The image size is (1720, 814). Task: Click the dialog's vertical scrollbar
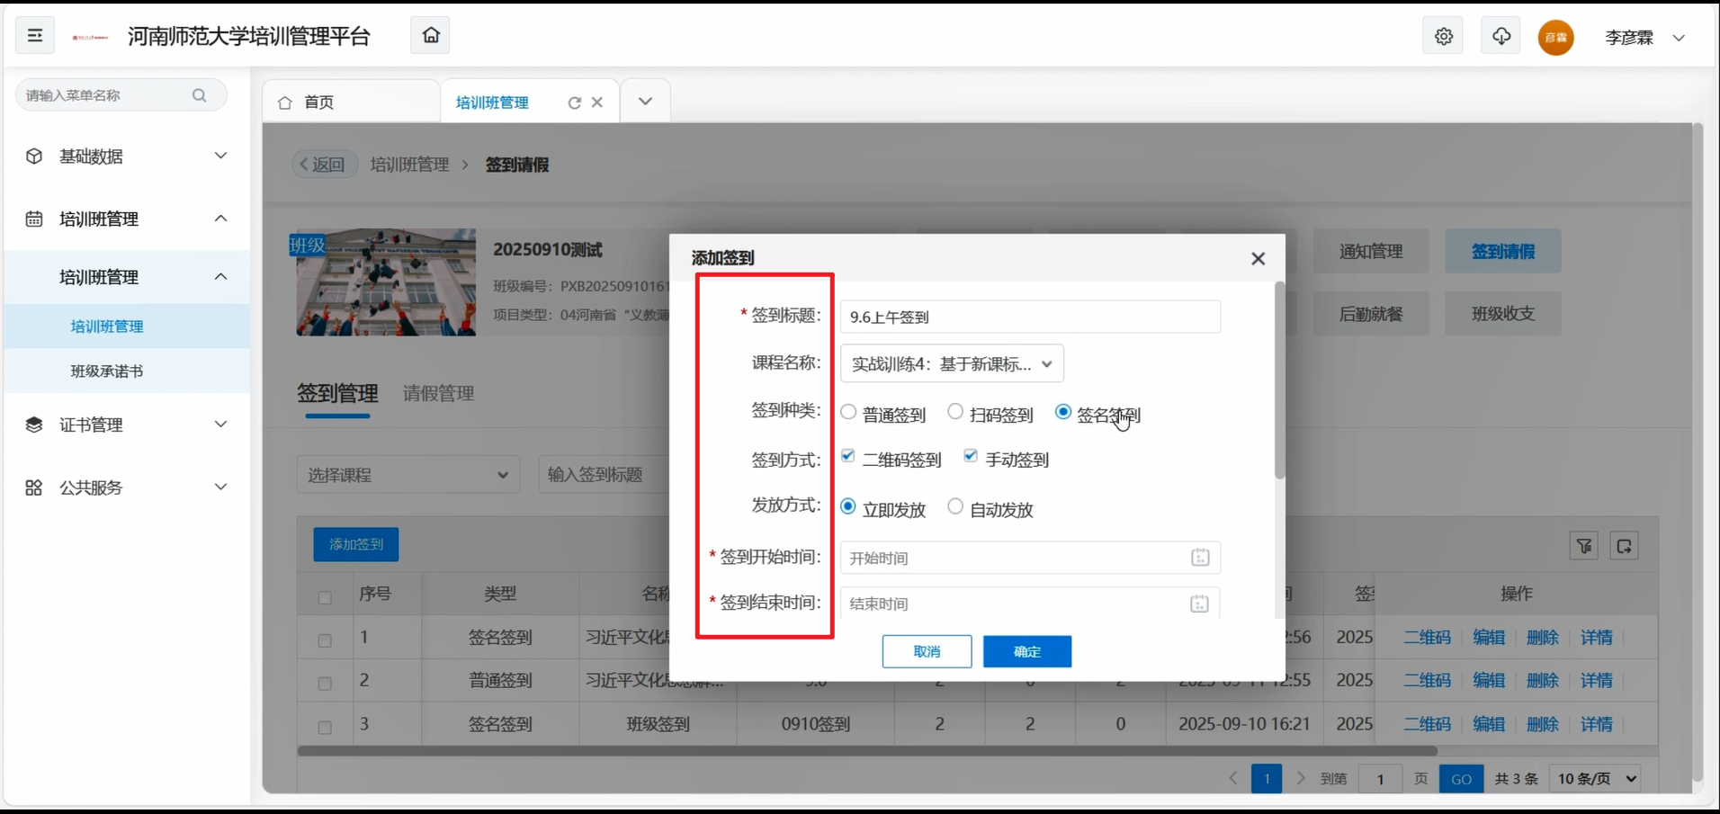pyautogui.click(x=1279, y=380)
